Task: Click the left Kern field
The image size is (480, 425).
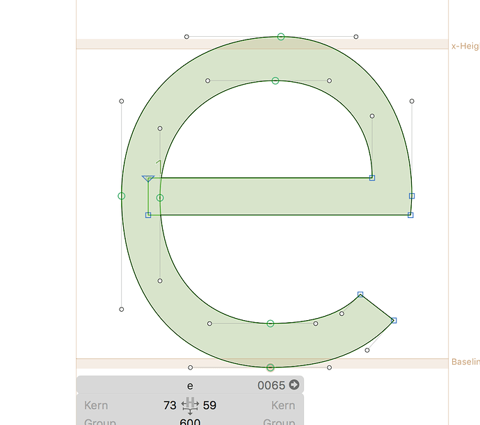Action: [x=96, y=406]
